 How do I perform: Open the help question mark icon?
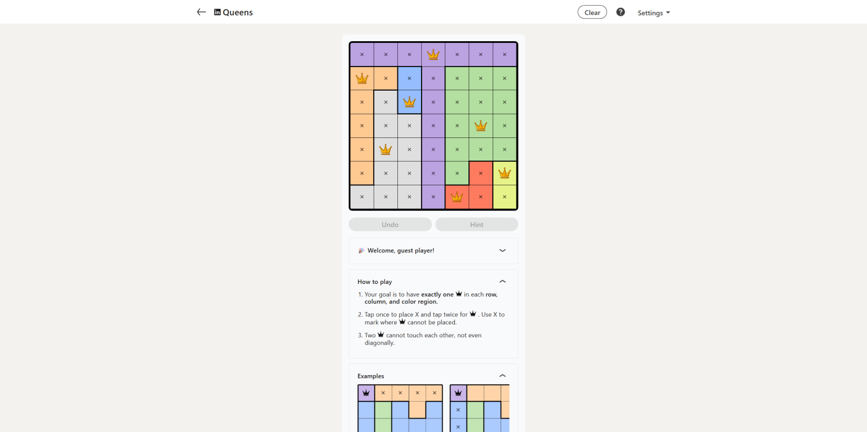point(620,11)
